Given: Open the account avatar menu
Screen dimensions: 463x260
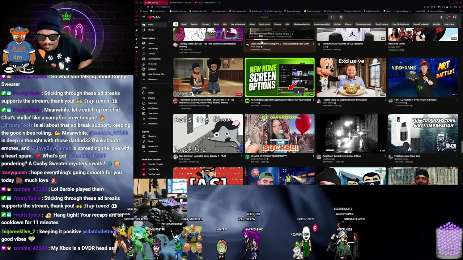Looking at the screenshot, I should 455,17.
